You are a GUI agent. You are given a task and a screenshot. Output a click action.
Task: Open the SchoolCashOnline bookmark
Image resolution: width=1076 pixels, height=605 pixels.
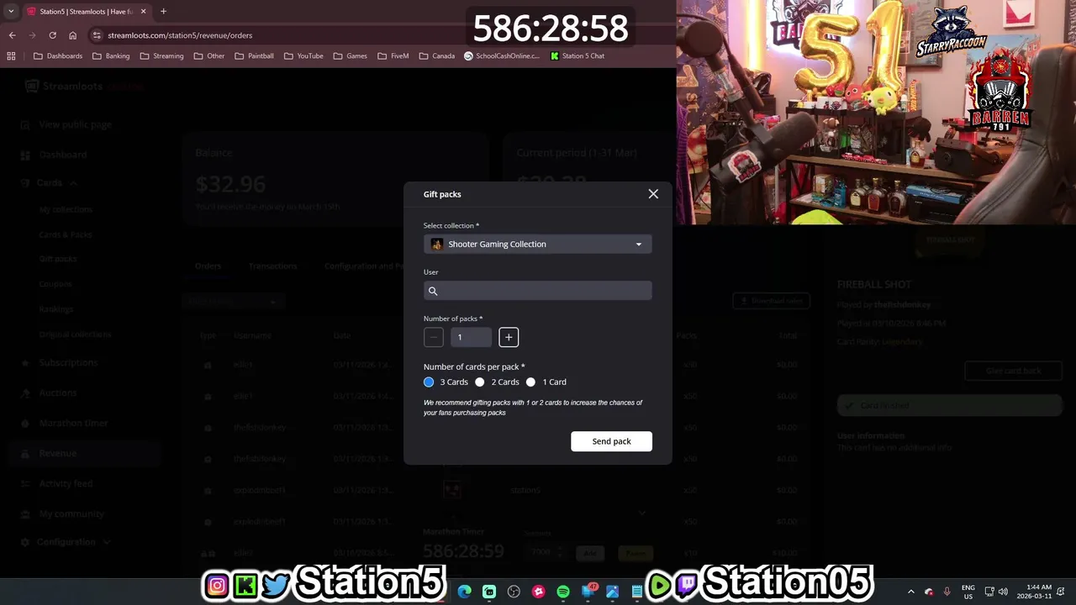pyautogui.click(x=502, y=56)
